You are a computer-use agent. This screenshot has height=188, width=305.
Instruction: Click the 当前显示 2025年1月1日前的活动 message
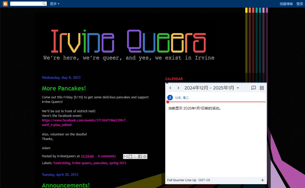pos(195,108)
